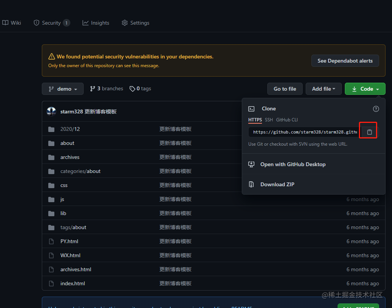Toggle the green Code dropdown
The width and height of the screenshot is (392, 308).
(x=365, y=89)
